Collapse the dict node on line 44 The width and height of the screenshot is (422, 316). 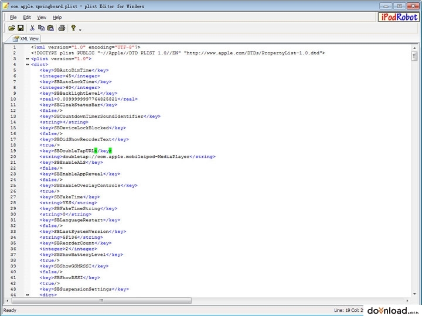(x=27, y=295)
